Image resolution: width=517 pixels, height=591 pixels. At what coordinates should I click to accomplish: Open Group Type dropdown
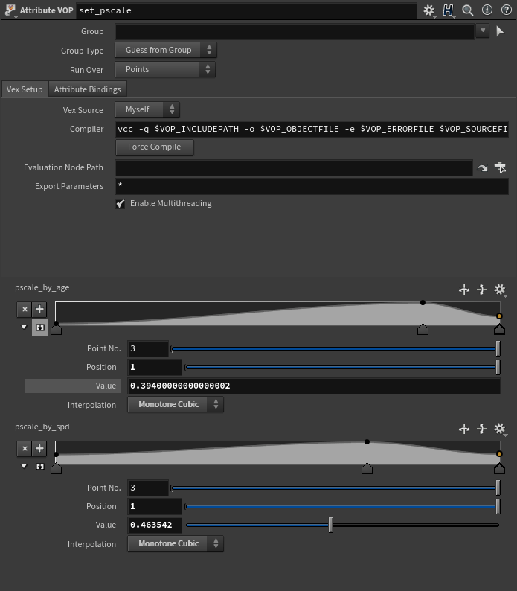tap(166, 50)
